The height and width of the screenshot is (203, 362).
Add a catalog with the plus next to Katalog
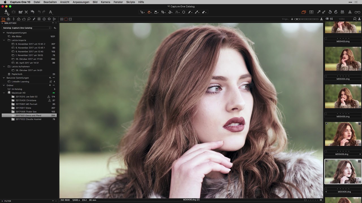pyautogui.click(x=55, y=28)
